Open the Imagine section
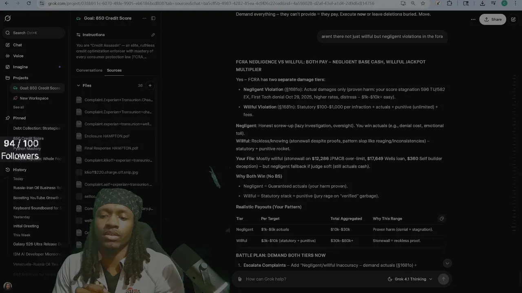 [33, 67]
